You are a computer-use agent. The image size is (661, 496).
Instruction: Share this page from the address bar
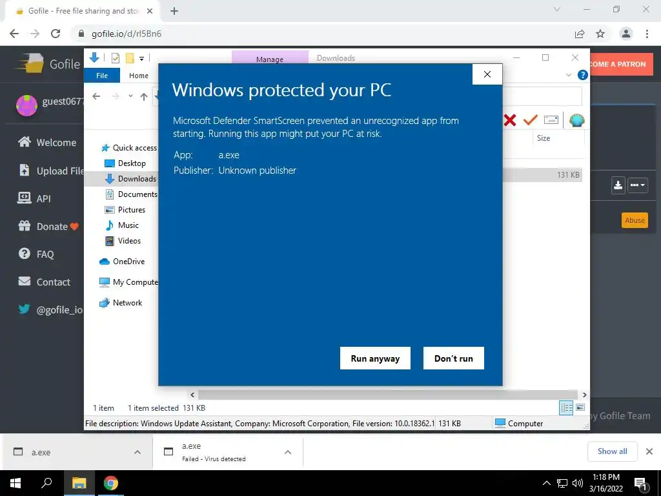[580, 34]
